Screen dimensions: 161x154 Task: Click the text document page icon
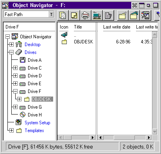coord(108,15)
